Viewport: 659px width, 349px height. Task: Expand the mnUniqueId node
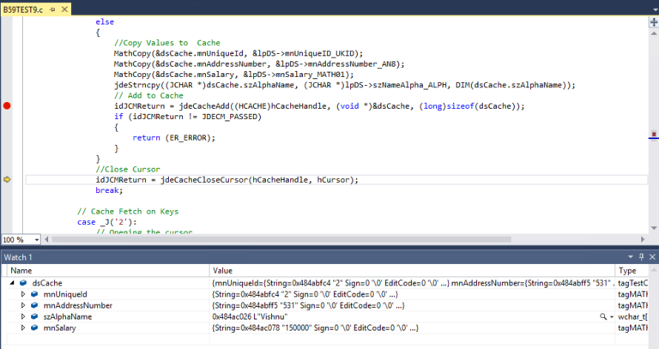[23, 294]
